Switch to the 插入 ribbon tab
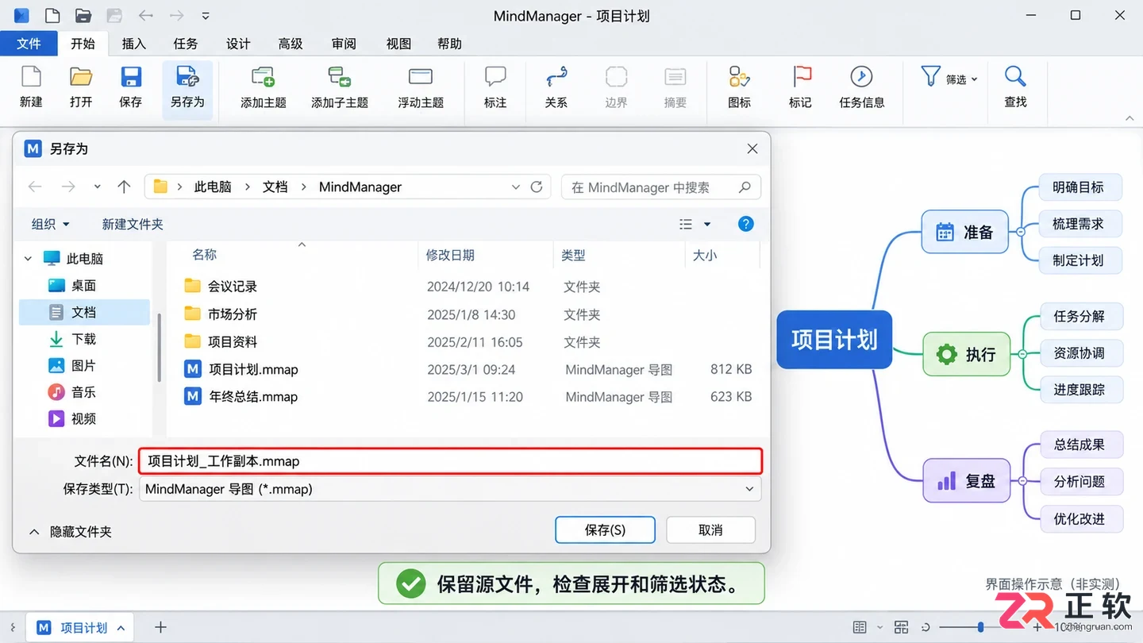This screenshot has height=643, width=1143. coord(133,44)
